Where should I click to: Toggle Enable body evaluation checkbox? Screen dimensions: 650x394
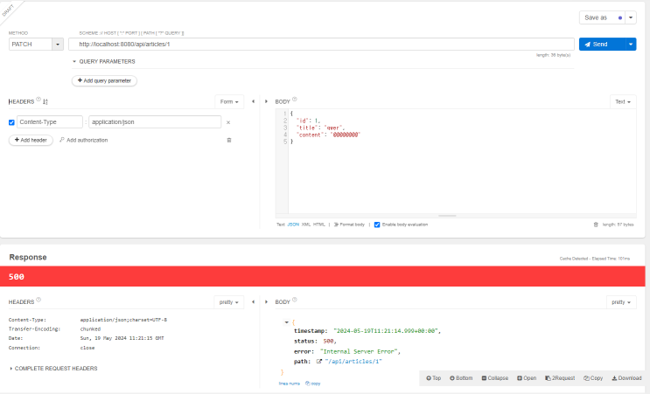(x=377, y=225)
